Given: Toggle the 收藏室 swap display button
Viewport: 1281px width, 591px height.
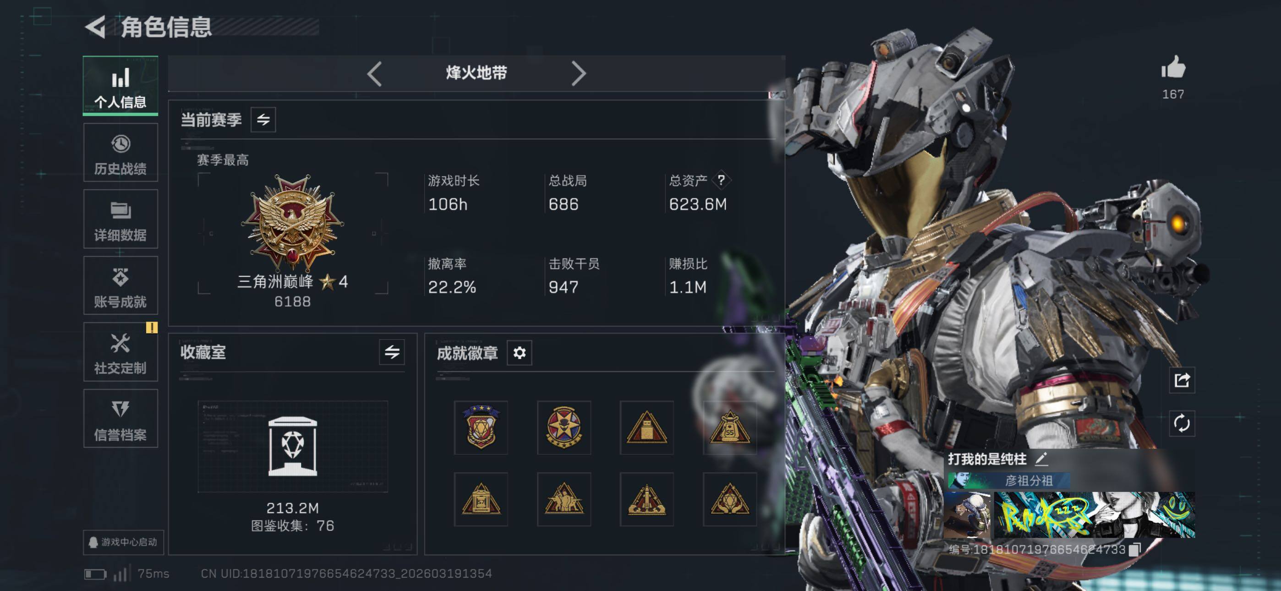Looking at the screenshot, I should tap(392, 352).
